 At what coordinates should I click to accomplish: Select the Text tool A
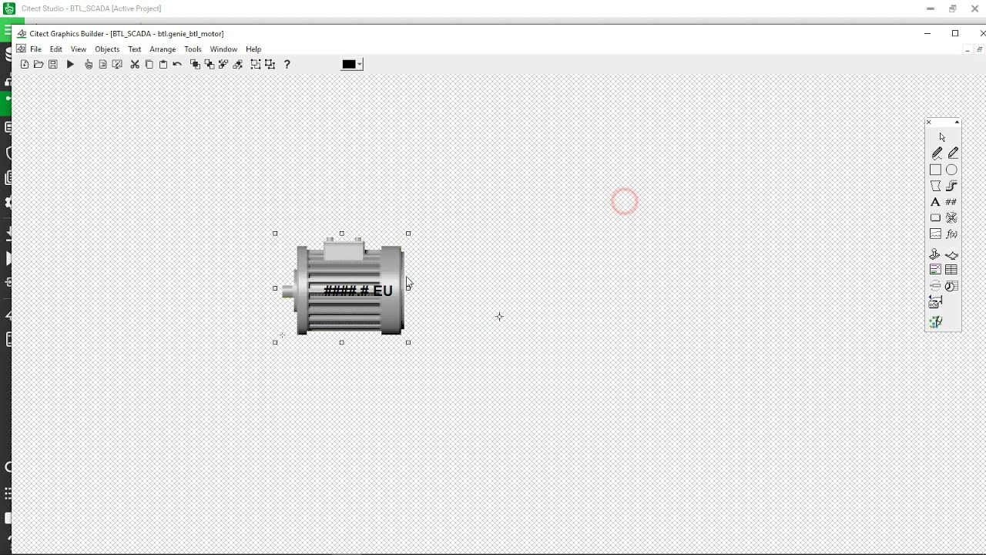point(935,202)
